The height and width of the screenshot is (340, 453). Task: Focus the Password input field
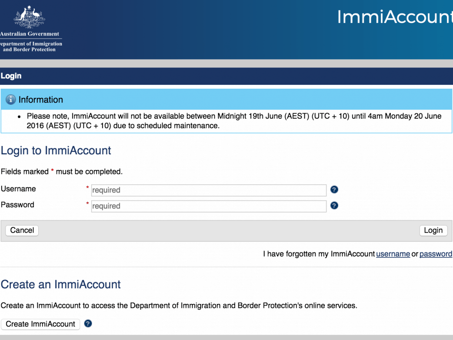pyautogui.click(x=209, y=206)
